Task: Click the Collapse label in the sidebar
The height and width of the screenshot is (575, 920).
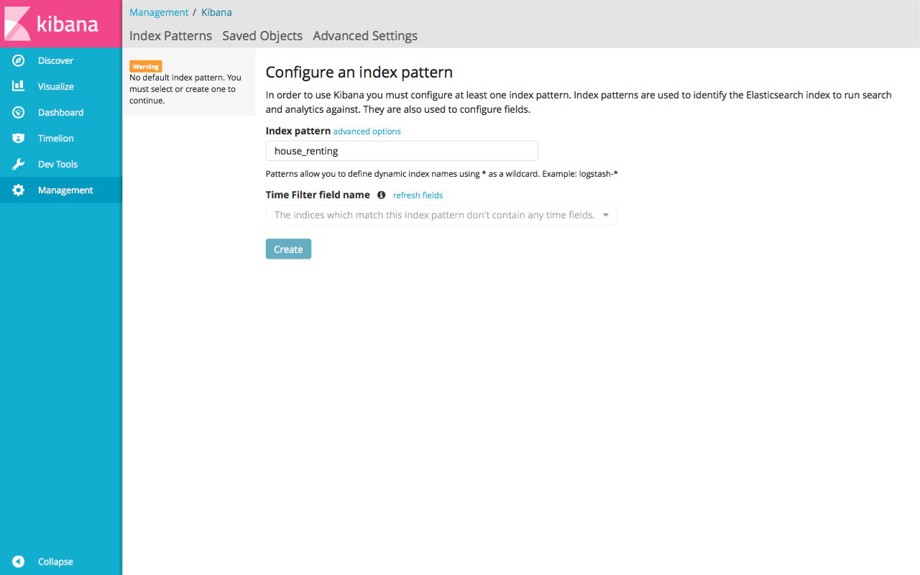Action: pos(55,562)
